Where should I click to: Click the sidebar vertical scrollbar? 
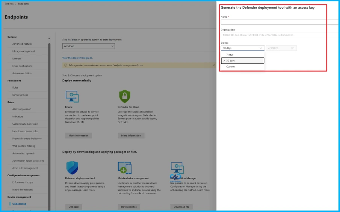click(49, 126)
